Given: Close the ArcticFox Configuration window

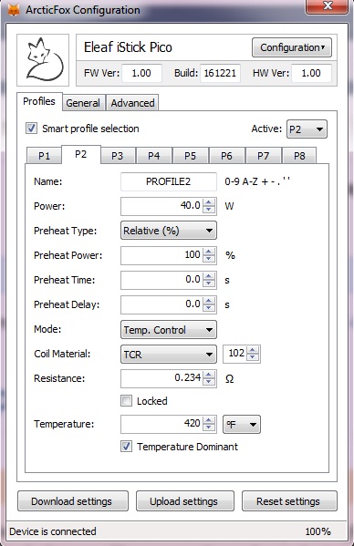Looking at the screenshot, I should pyautogui.click(x=327, y=6).
